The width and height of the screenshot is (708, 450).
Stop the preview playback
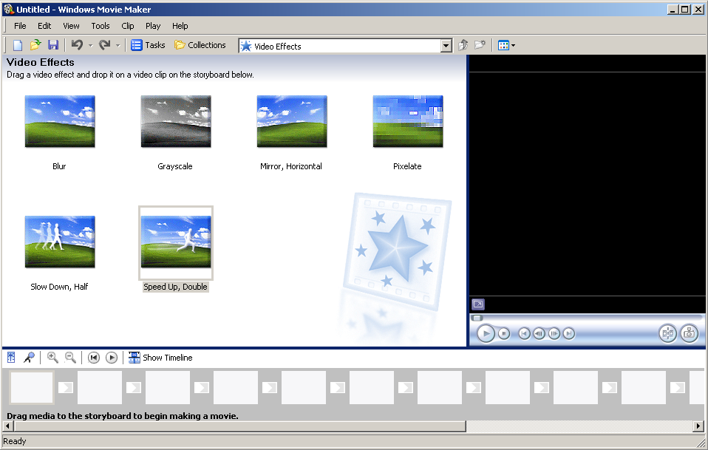(504, 333)
